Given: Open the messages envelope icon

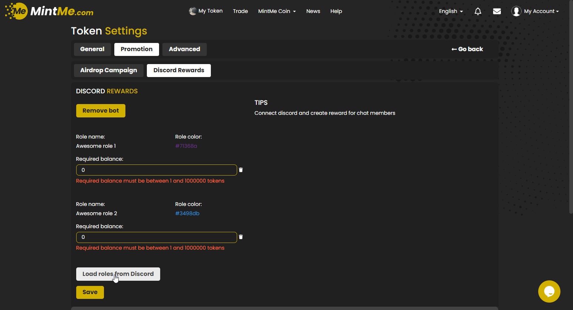Looking at the screenshot, I should pos(497,11).
